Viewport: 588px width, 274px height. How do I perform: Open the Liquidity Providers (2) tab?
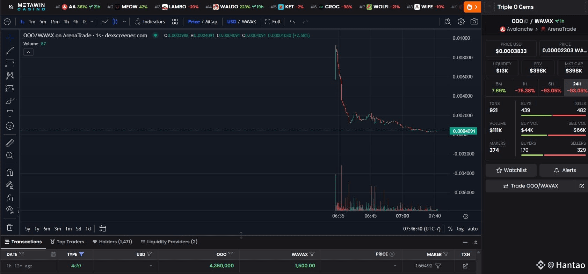click(169, 242)
